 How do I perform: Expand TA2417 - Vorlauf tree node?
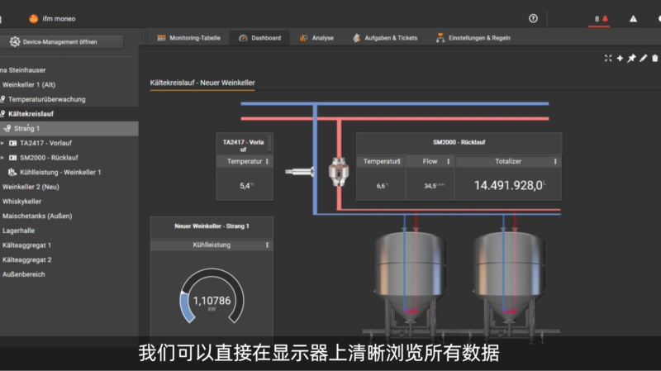click(x=2, y=143)
